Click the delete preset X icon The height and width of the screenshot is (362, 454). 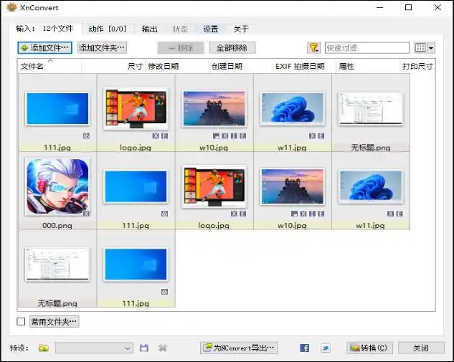click(x=163, y=348)
